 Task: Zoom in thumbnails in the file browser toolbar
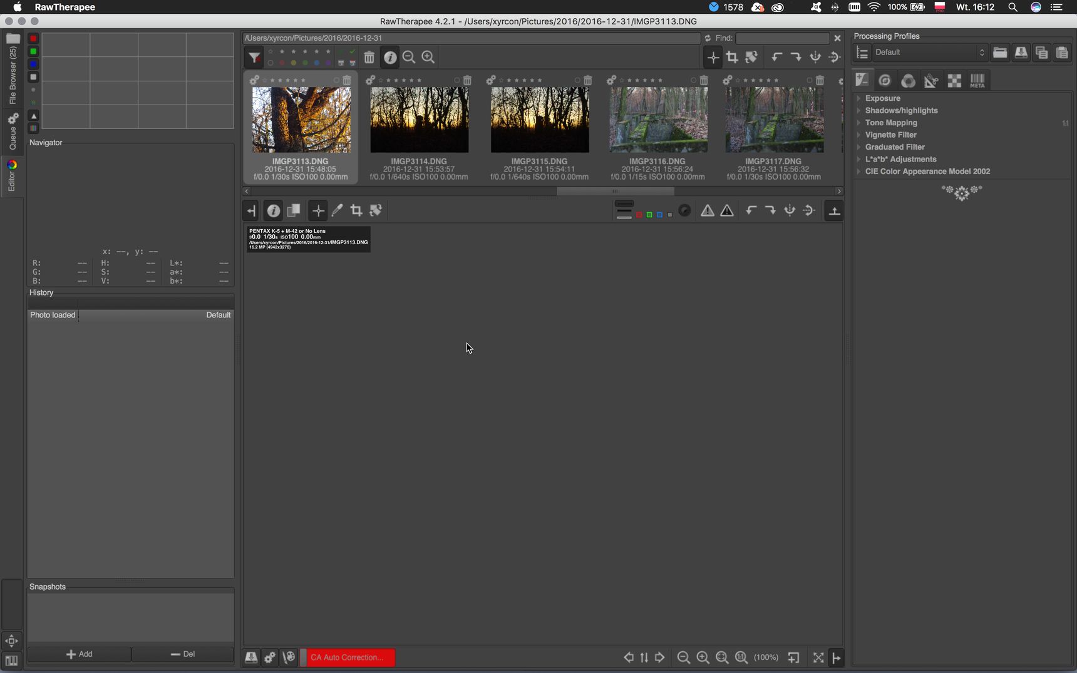coord(428,58)
